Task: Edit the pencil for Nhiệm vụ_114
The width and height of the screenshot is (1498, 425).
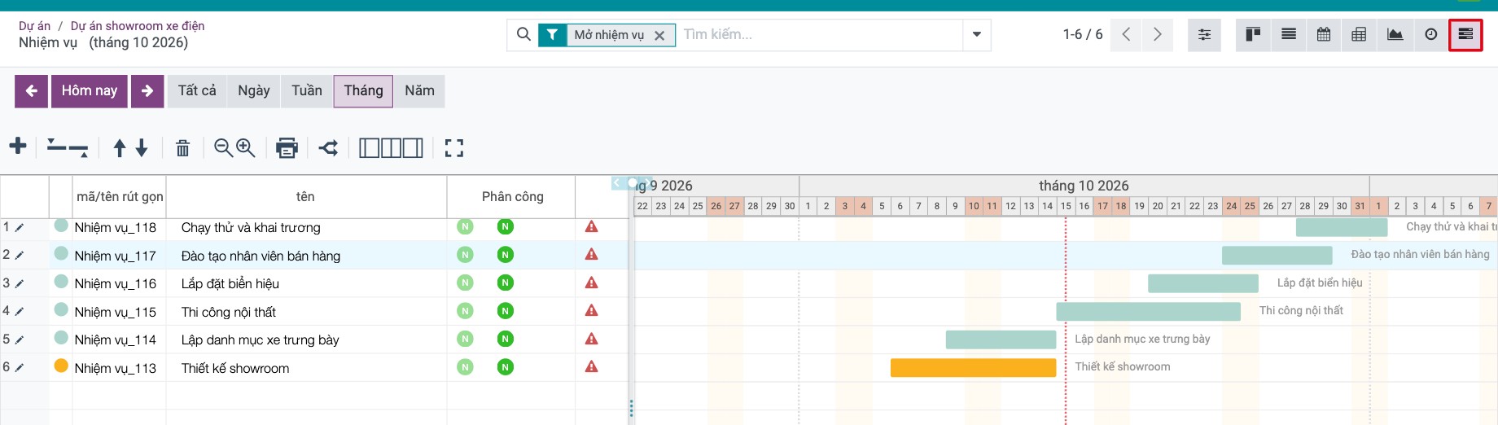Action: (20, 340)
